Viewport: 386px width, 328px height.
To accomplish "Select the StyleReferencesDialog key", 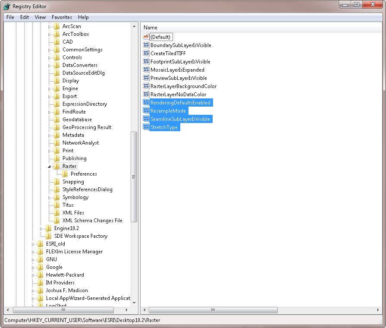I will 88,189.
